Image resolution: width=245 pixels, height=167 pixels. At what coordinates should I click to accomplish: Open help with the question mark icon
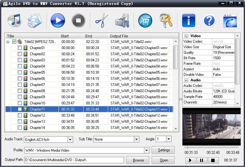click(209, 21)
